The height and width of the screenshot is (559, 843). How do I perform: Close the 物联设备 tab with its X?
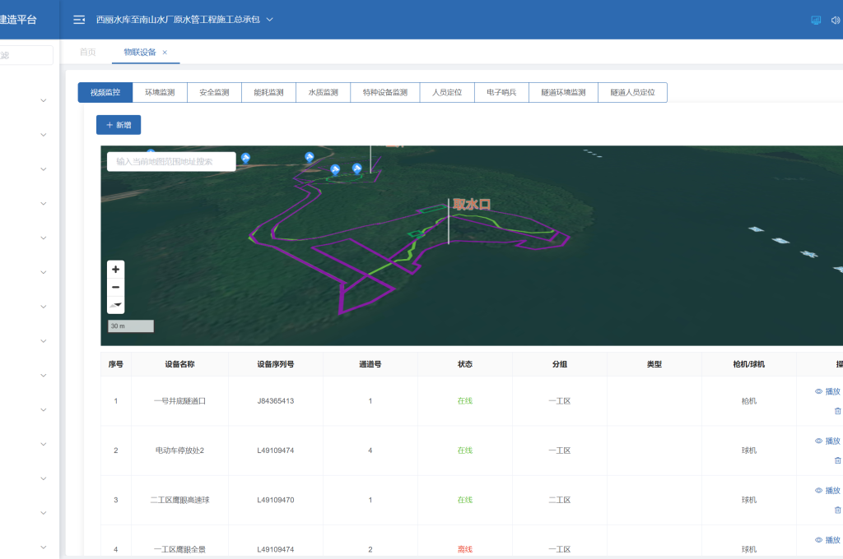(x=165, y=53)
